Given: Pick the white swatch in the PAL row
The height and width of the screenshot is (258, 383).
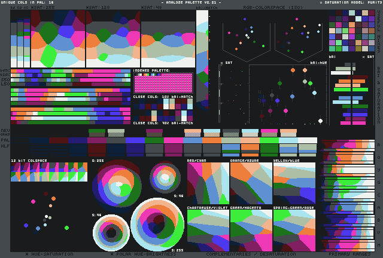Looking at the screenshot, I should coord(308,140).
